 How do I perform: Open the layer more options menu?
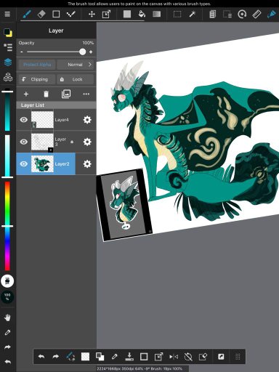click(x=86, y=94)
